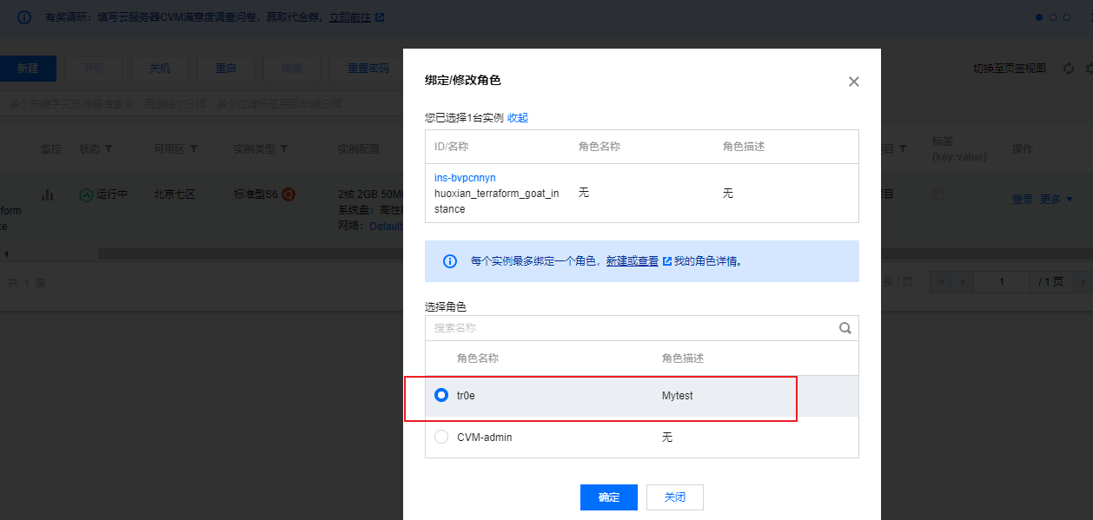The image size is (1093, 520).
Task: Click the 新建 button in background page
Action: [x=28, y=69]
